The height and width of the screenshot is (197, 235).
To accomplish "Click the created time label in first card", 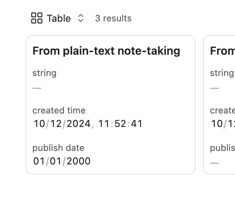I will (59, 110).
